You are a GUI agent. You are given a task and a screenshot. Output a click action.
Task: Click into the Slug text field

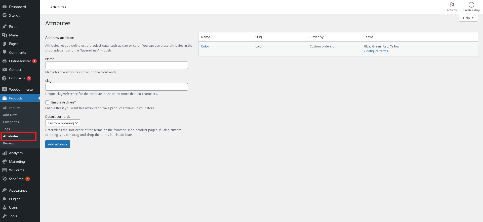coord(116,87)
